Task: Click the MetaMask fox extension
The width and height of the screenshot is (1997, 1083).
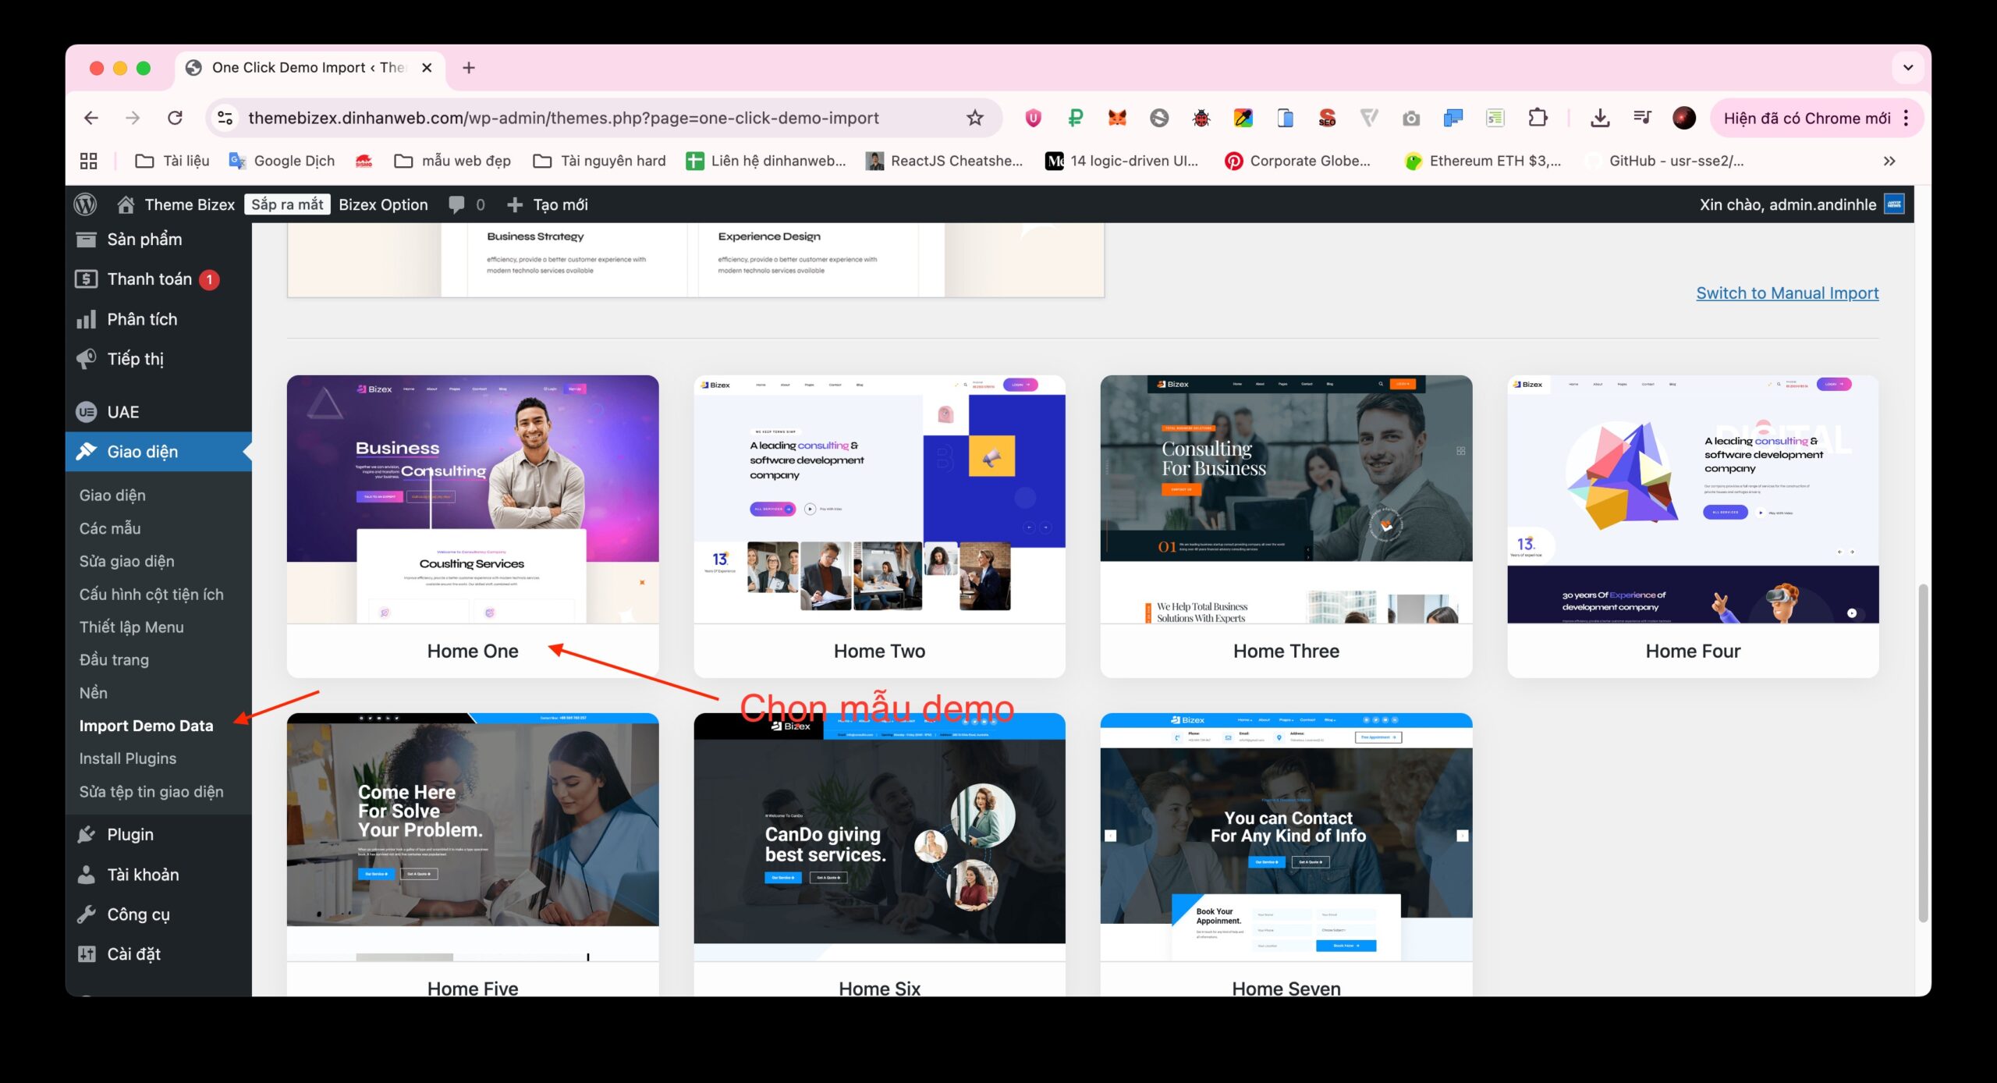Action: (1117, 118)
